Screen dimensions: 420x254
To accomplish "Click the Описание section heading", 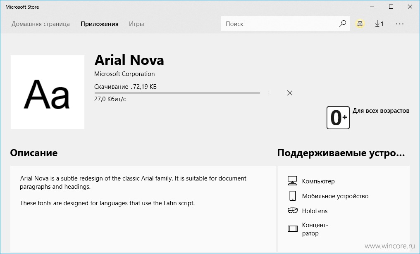I will (34, 153).
